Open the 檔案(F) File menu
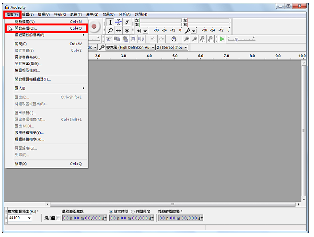Viewport: 314px width, 237px height. (12, 14)
